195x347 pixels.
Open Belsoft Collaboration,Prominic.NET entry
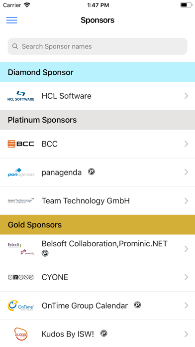click(97, 249)
